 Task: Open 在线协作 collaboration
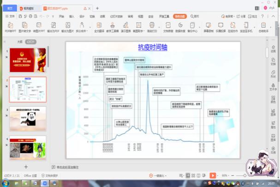tap(232, 27)
